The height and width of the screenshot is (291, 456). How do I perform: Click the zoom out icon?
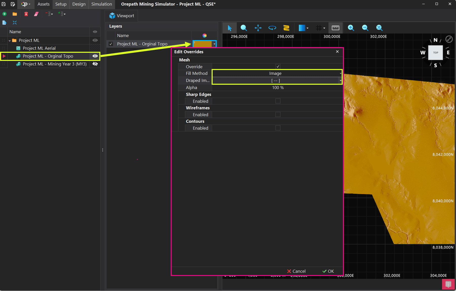365,28
